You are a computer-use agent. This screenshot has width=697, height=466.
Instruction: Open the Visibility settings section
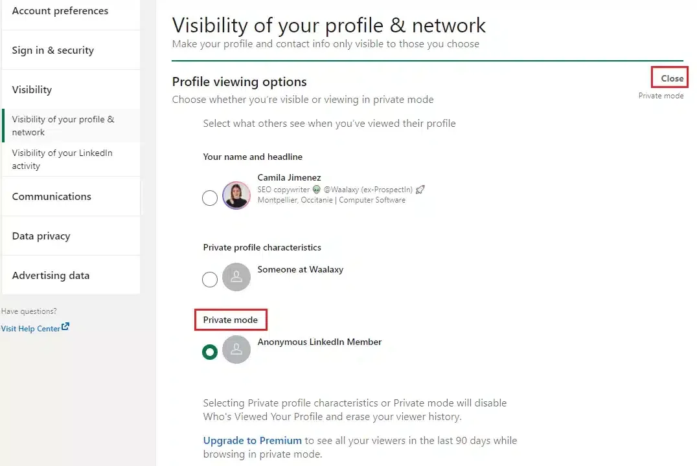tap(71, 90)
